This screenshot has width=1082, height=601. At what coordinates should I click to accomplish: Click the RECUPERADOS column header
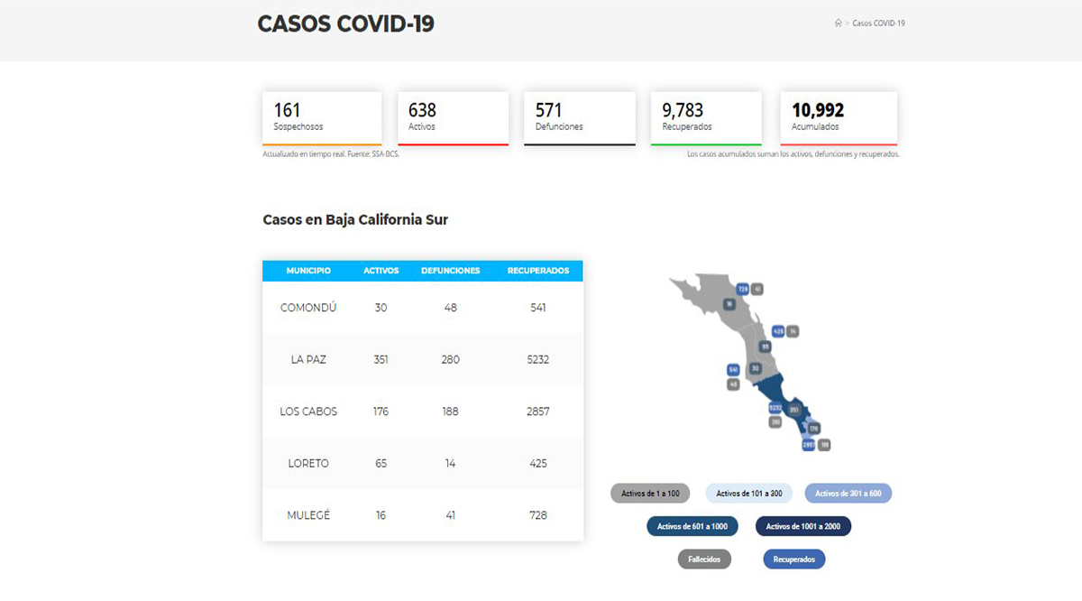(538, 271)
